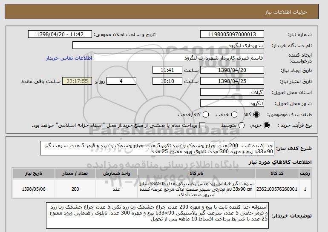This screenshot has width=328, height=232.
Task: Click the نام دستگاه خریدار label
Action: (292, 46)
